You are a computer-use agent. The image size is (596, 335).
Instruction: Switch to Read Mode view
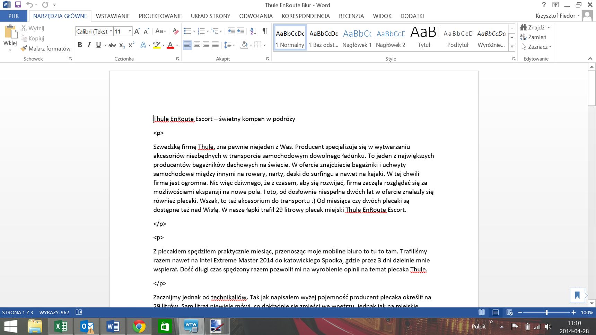click(x=482, y=312)
